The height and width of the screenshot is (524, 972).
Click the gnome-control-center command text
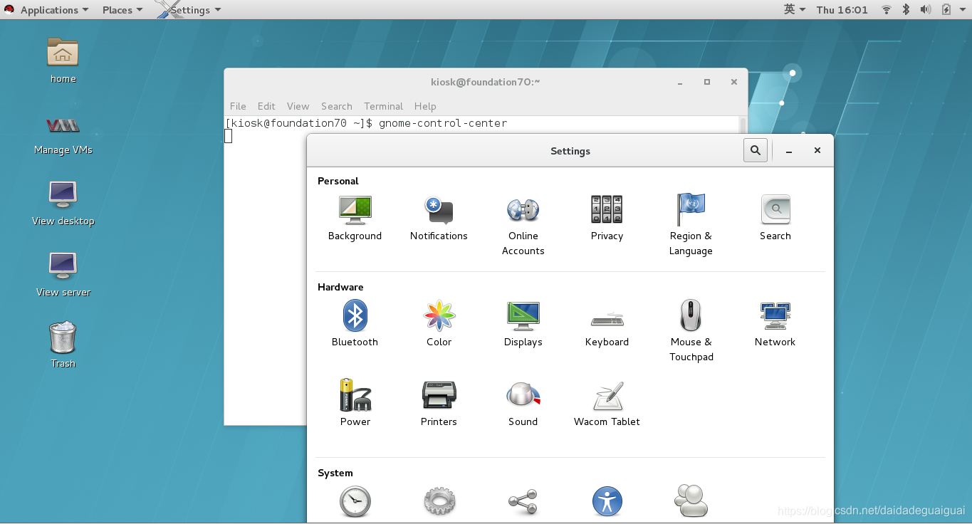point(443,123)
